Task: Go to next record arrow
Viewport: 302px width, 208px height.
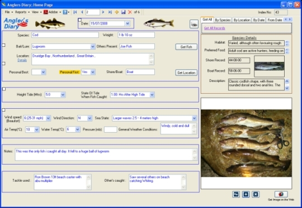Action: coord(103,12)
